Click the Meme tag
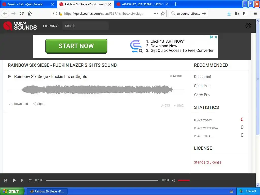The height and width of the screenshot is (195, 260). 176,76
